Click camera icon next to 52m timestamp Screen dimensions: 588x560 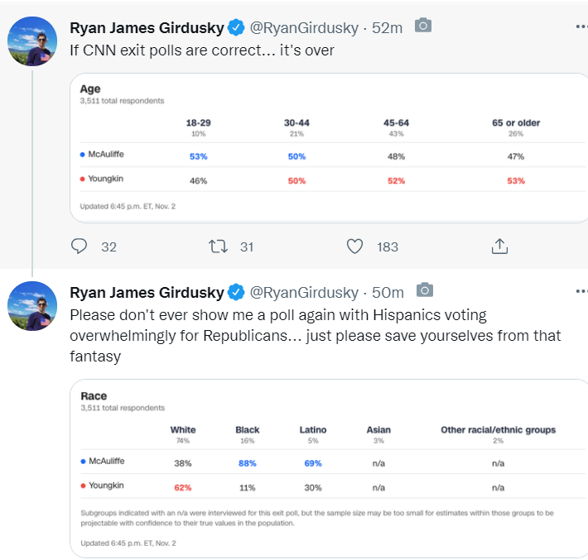pos(423,26)
